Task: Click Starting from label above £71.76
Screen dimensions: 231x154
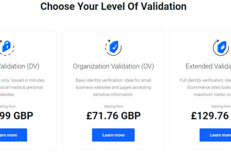Action: click(114, 106)
